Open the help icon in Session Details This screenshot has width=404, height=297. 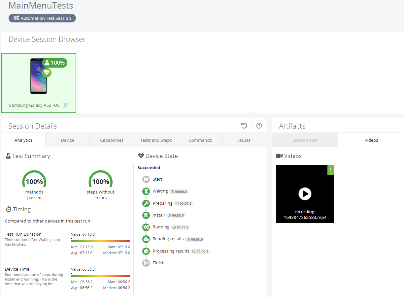[x=259, y=126]
